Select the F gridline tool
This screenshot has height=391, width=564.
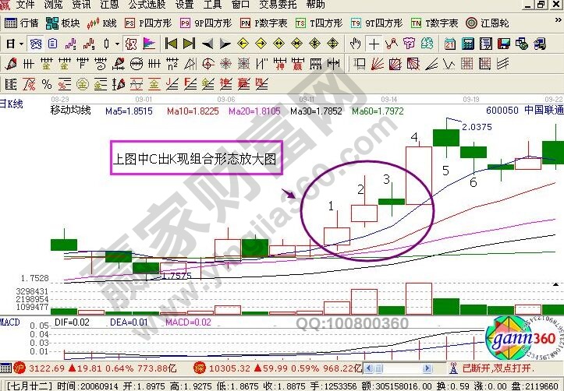coord(83,64)
